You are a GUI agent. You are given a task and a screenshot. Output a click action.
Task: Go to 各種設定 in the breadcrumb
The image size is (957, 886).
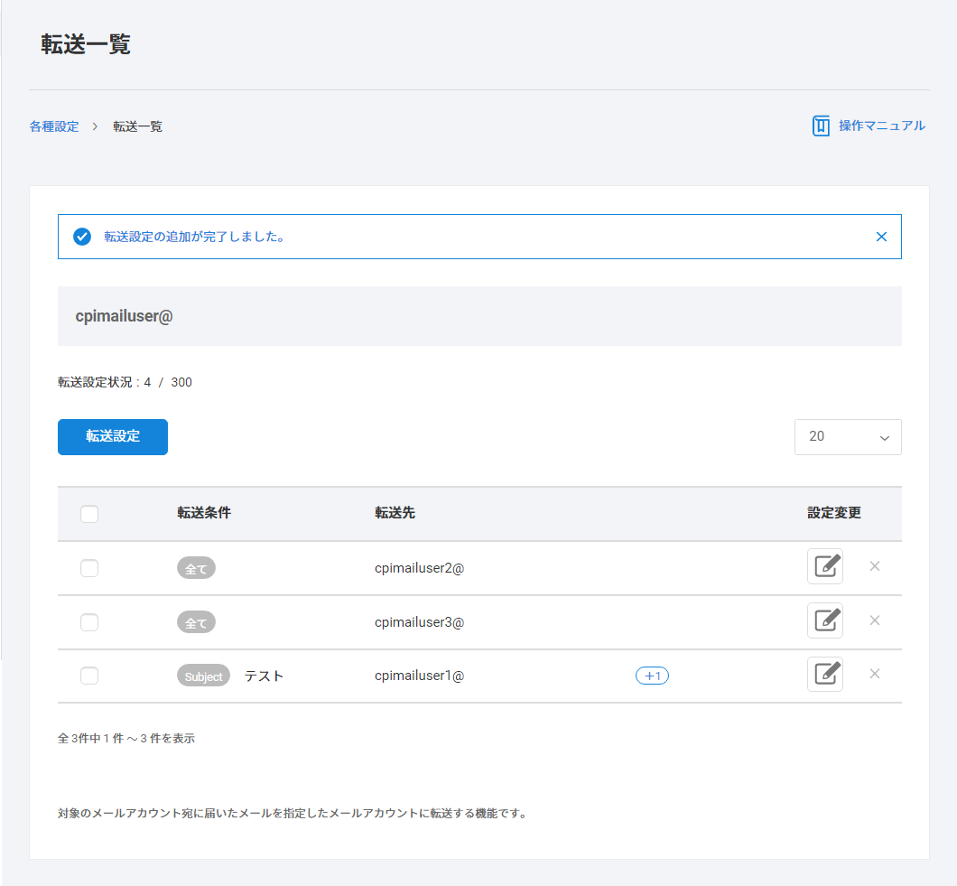tap(54, 126)
